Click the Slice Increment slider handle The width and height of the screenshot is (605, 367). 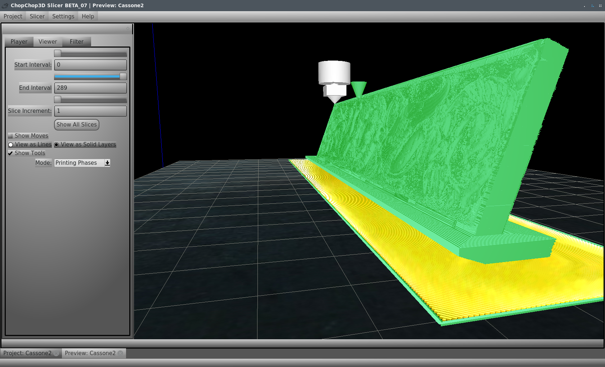(58, 100)
